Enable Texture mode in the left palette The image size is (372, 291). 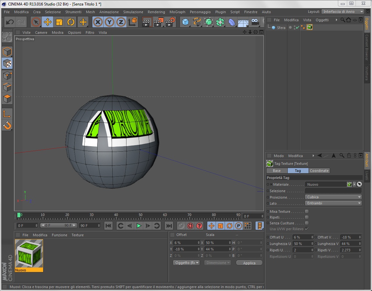coord(7,63)
